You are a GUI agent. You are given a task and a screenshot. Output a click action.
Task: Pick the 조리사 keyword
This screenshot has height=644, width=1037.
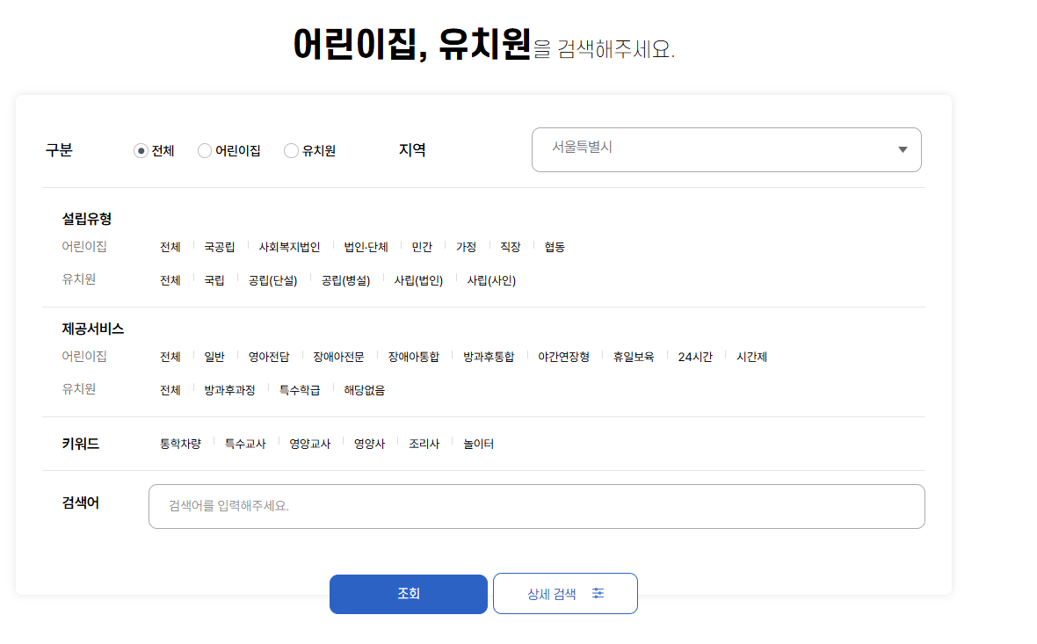[x=424, y=444]
